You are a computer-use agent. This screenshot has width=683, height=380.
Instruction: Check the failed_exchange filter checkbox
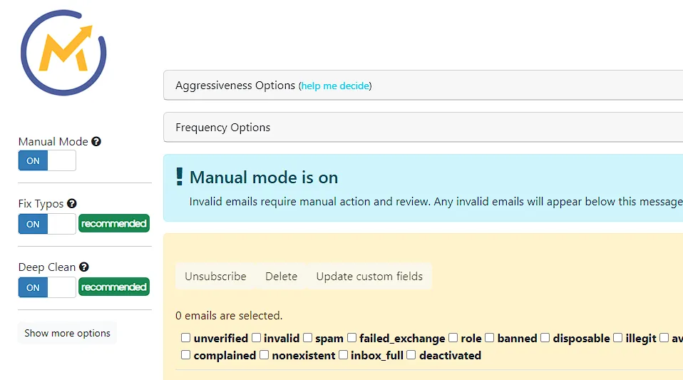pos(351,338)
